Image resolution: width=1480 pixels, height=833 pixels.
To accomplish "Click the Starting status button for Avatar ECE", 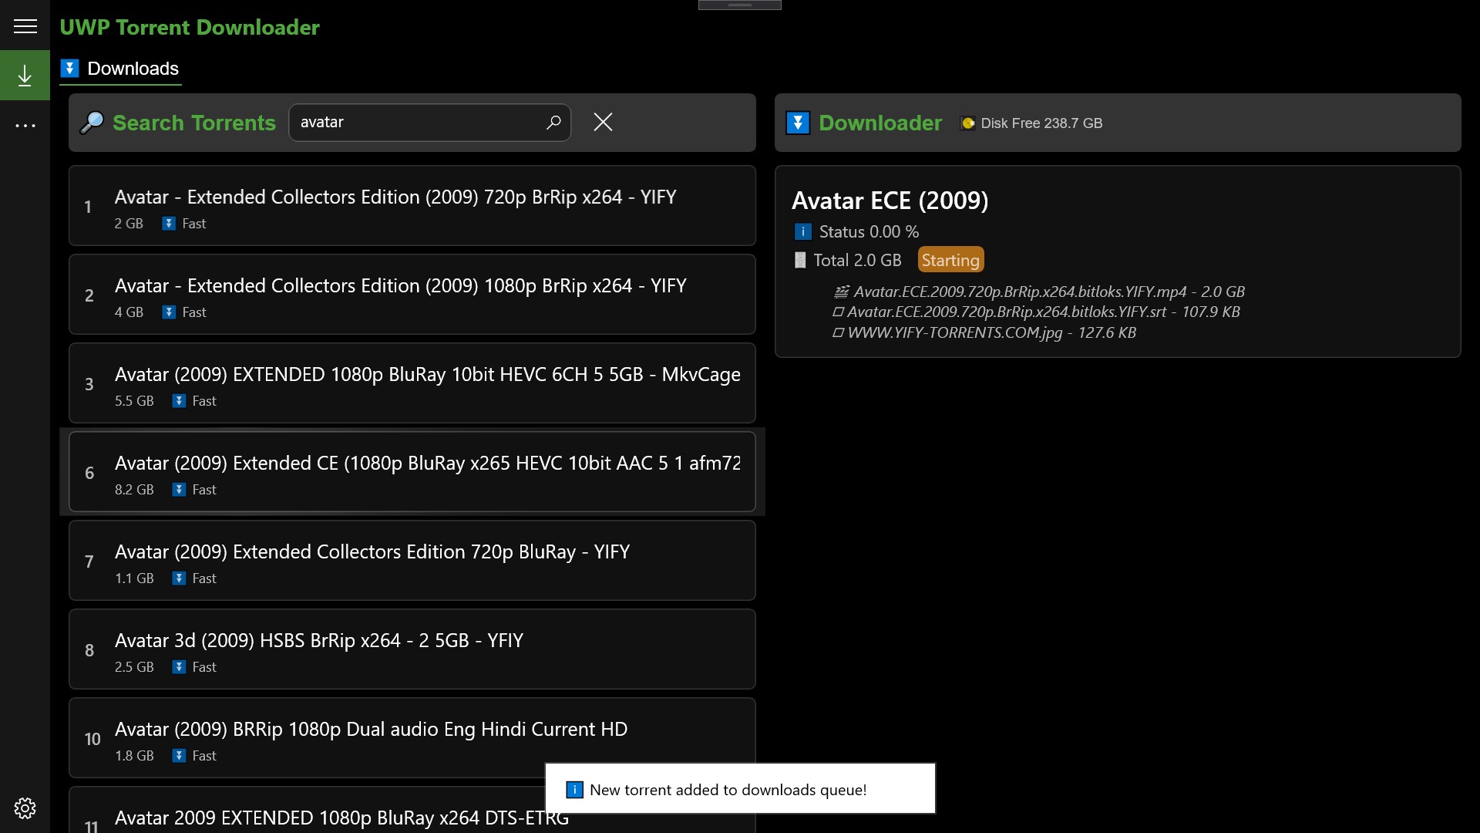I will 950,259.
